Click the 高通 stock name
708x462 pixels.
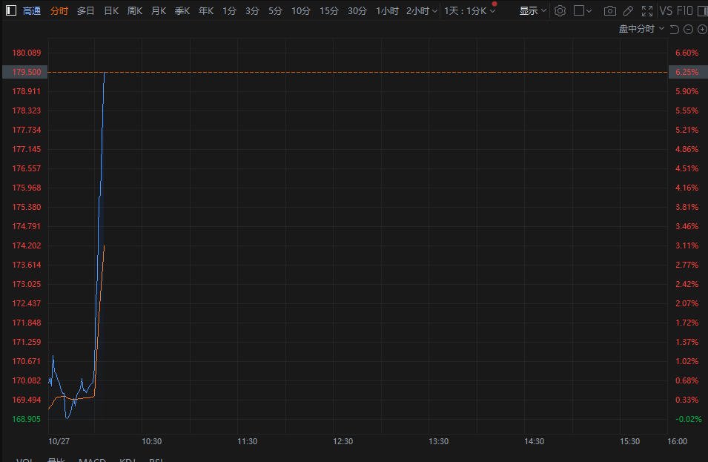pos(32,10)
